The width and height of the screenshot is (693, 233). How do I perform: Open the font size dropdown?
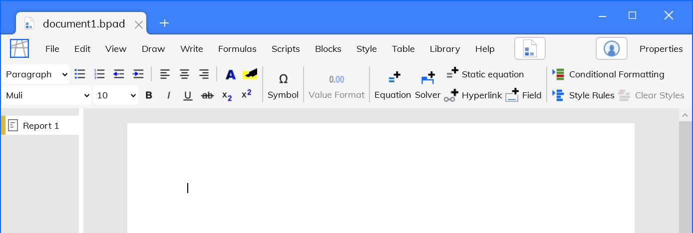(116, 95)
